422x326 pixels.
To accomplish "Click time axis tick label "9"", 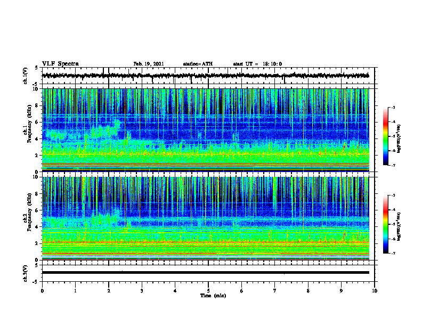I will (x=341, y=291).
